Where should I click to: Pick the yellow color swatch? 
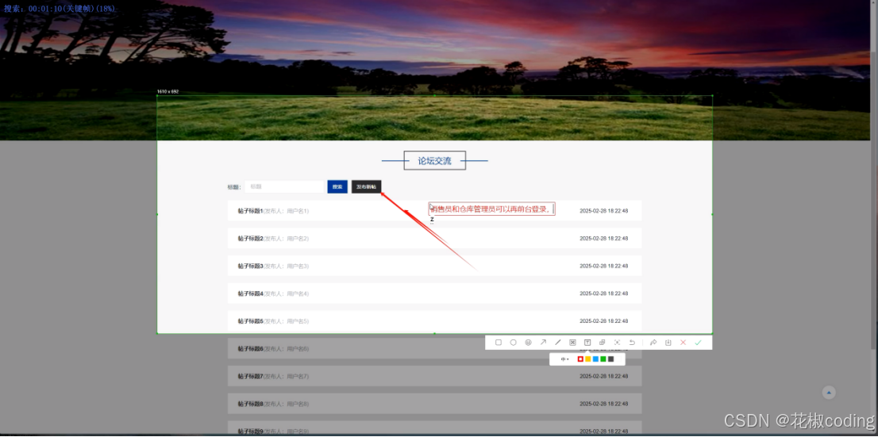coord(588,359)
